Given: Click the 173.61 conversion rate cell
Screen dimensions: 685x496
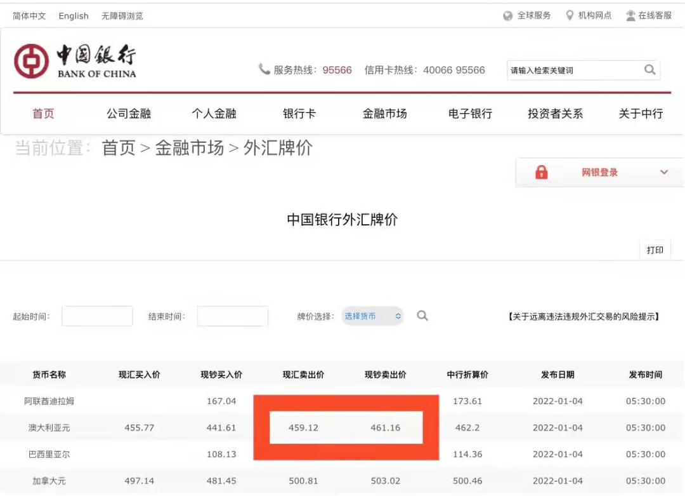Looking at the screenshot, I should coord(467,401).
